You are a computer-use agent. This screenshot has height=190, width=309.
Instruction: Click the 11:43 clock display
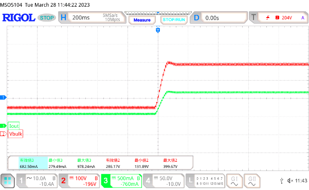[301, 181]
